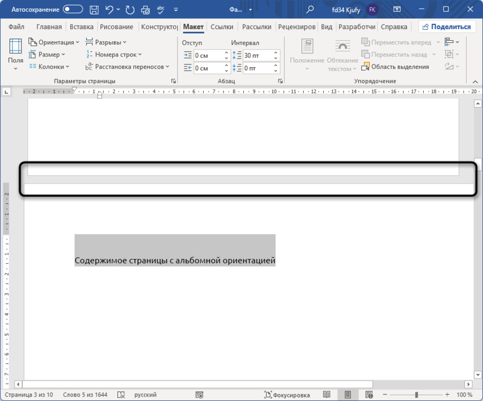The height and width of the screenshot is (401, 483).
Task: Switch to Read Mode view icon
Action: click(327, 395)
